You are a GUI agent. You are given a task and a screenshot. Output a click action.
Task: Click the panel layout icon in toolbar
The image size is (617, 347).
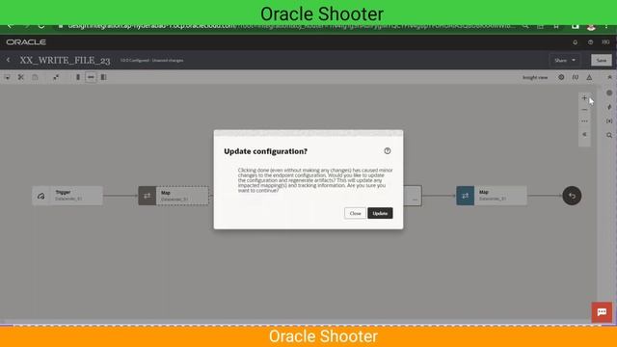pyautogui.click(x=103, y=77)
